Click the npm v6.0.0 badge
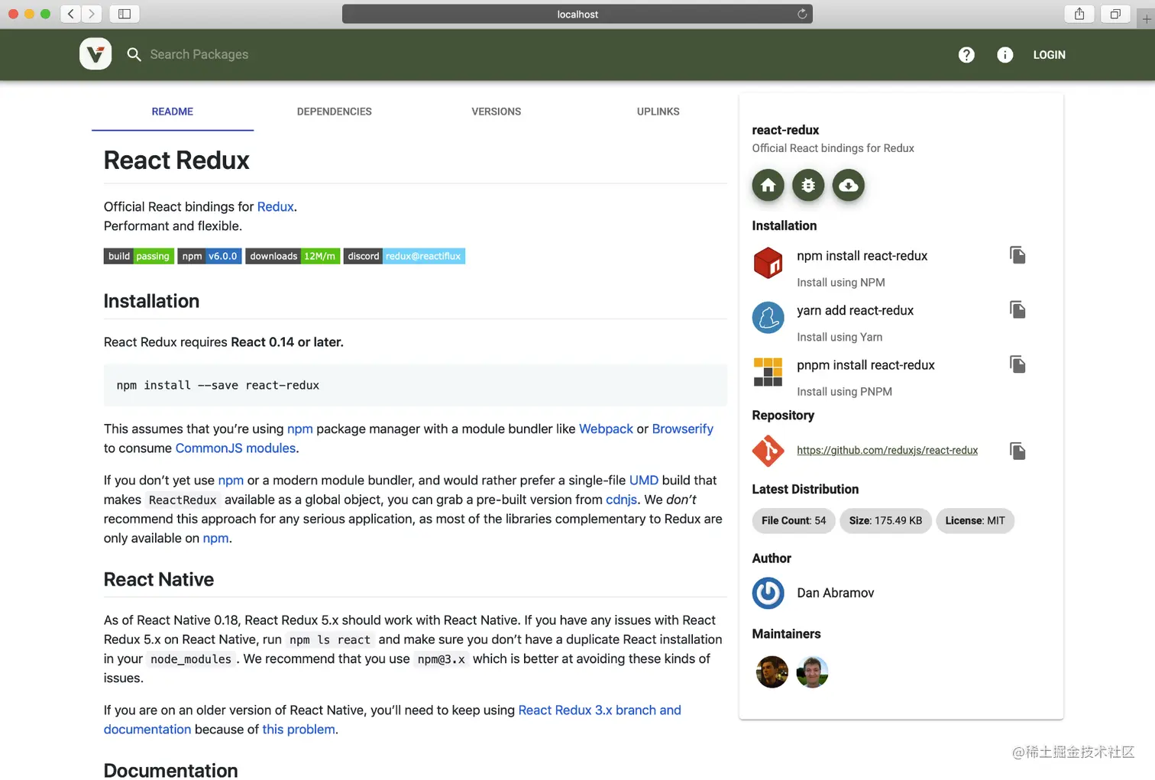 pos(209,256)
